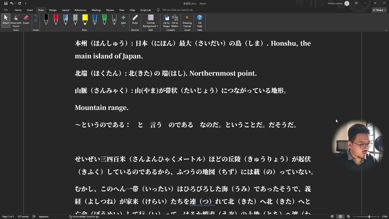Switch to the Insert tab
This screenshot has height=219, width=389.
[30, 10]
